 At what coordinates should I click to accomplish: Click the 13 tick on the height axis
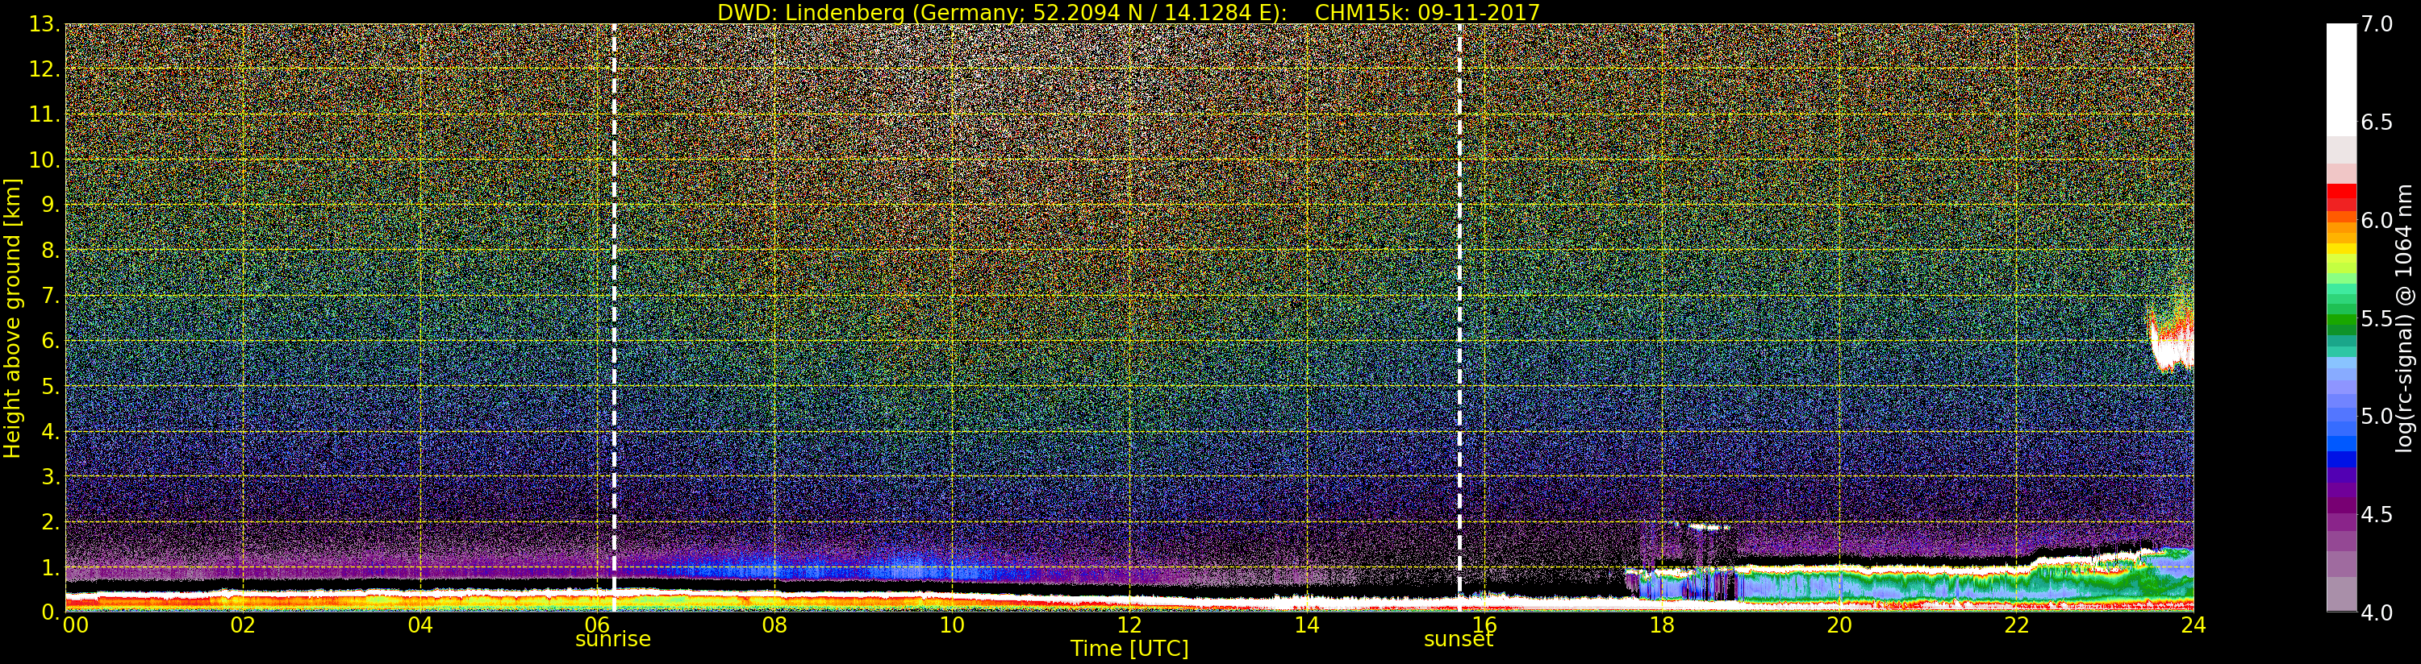41,24
